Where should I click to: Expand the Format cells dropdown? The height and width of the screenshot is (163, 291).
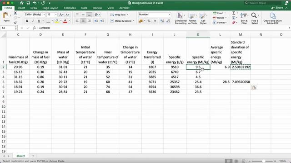pyautogui.click(x=226, y=23)
